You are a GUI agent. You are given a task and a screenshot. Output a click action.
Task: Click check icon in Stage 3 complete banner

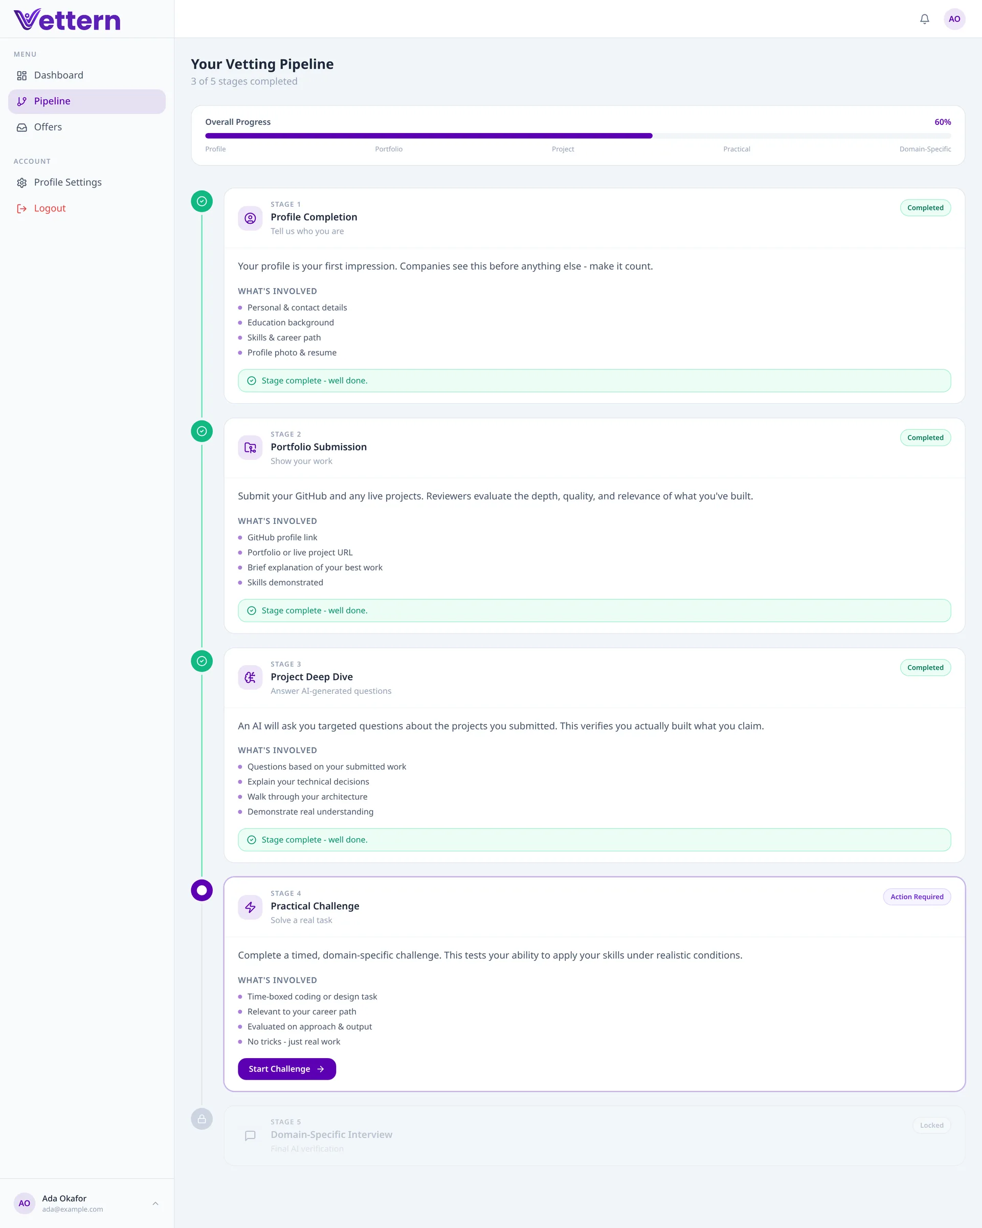click(252, 840)
